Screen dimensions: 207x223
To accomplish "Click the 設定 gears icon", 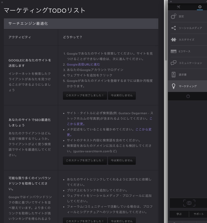I will pyautogui.click(x=174, y=16).
